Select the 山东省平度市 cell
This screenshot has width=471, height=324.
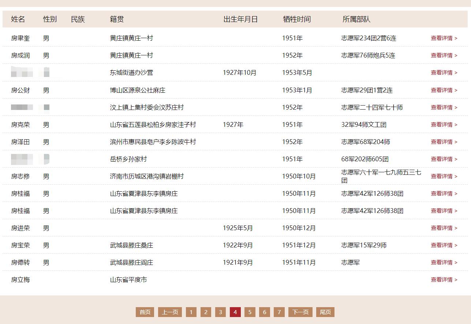pos(128,280)
